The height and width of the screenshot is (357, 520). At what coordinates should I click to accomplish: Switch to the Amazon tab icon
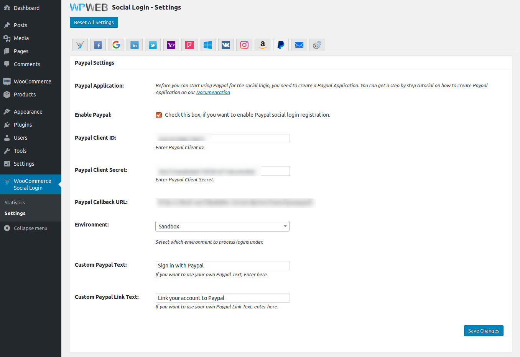pos(263,45)
